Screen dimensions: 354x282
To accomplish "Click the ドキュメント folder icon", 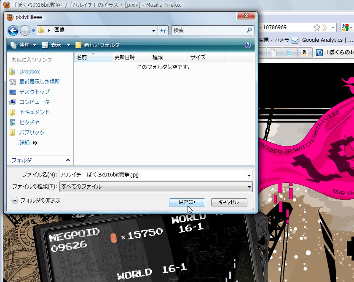I will click(12, 112).
